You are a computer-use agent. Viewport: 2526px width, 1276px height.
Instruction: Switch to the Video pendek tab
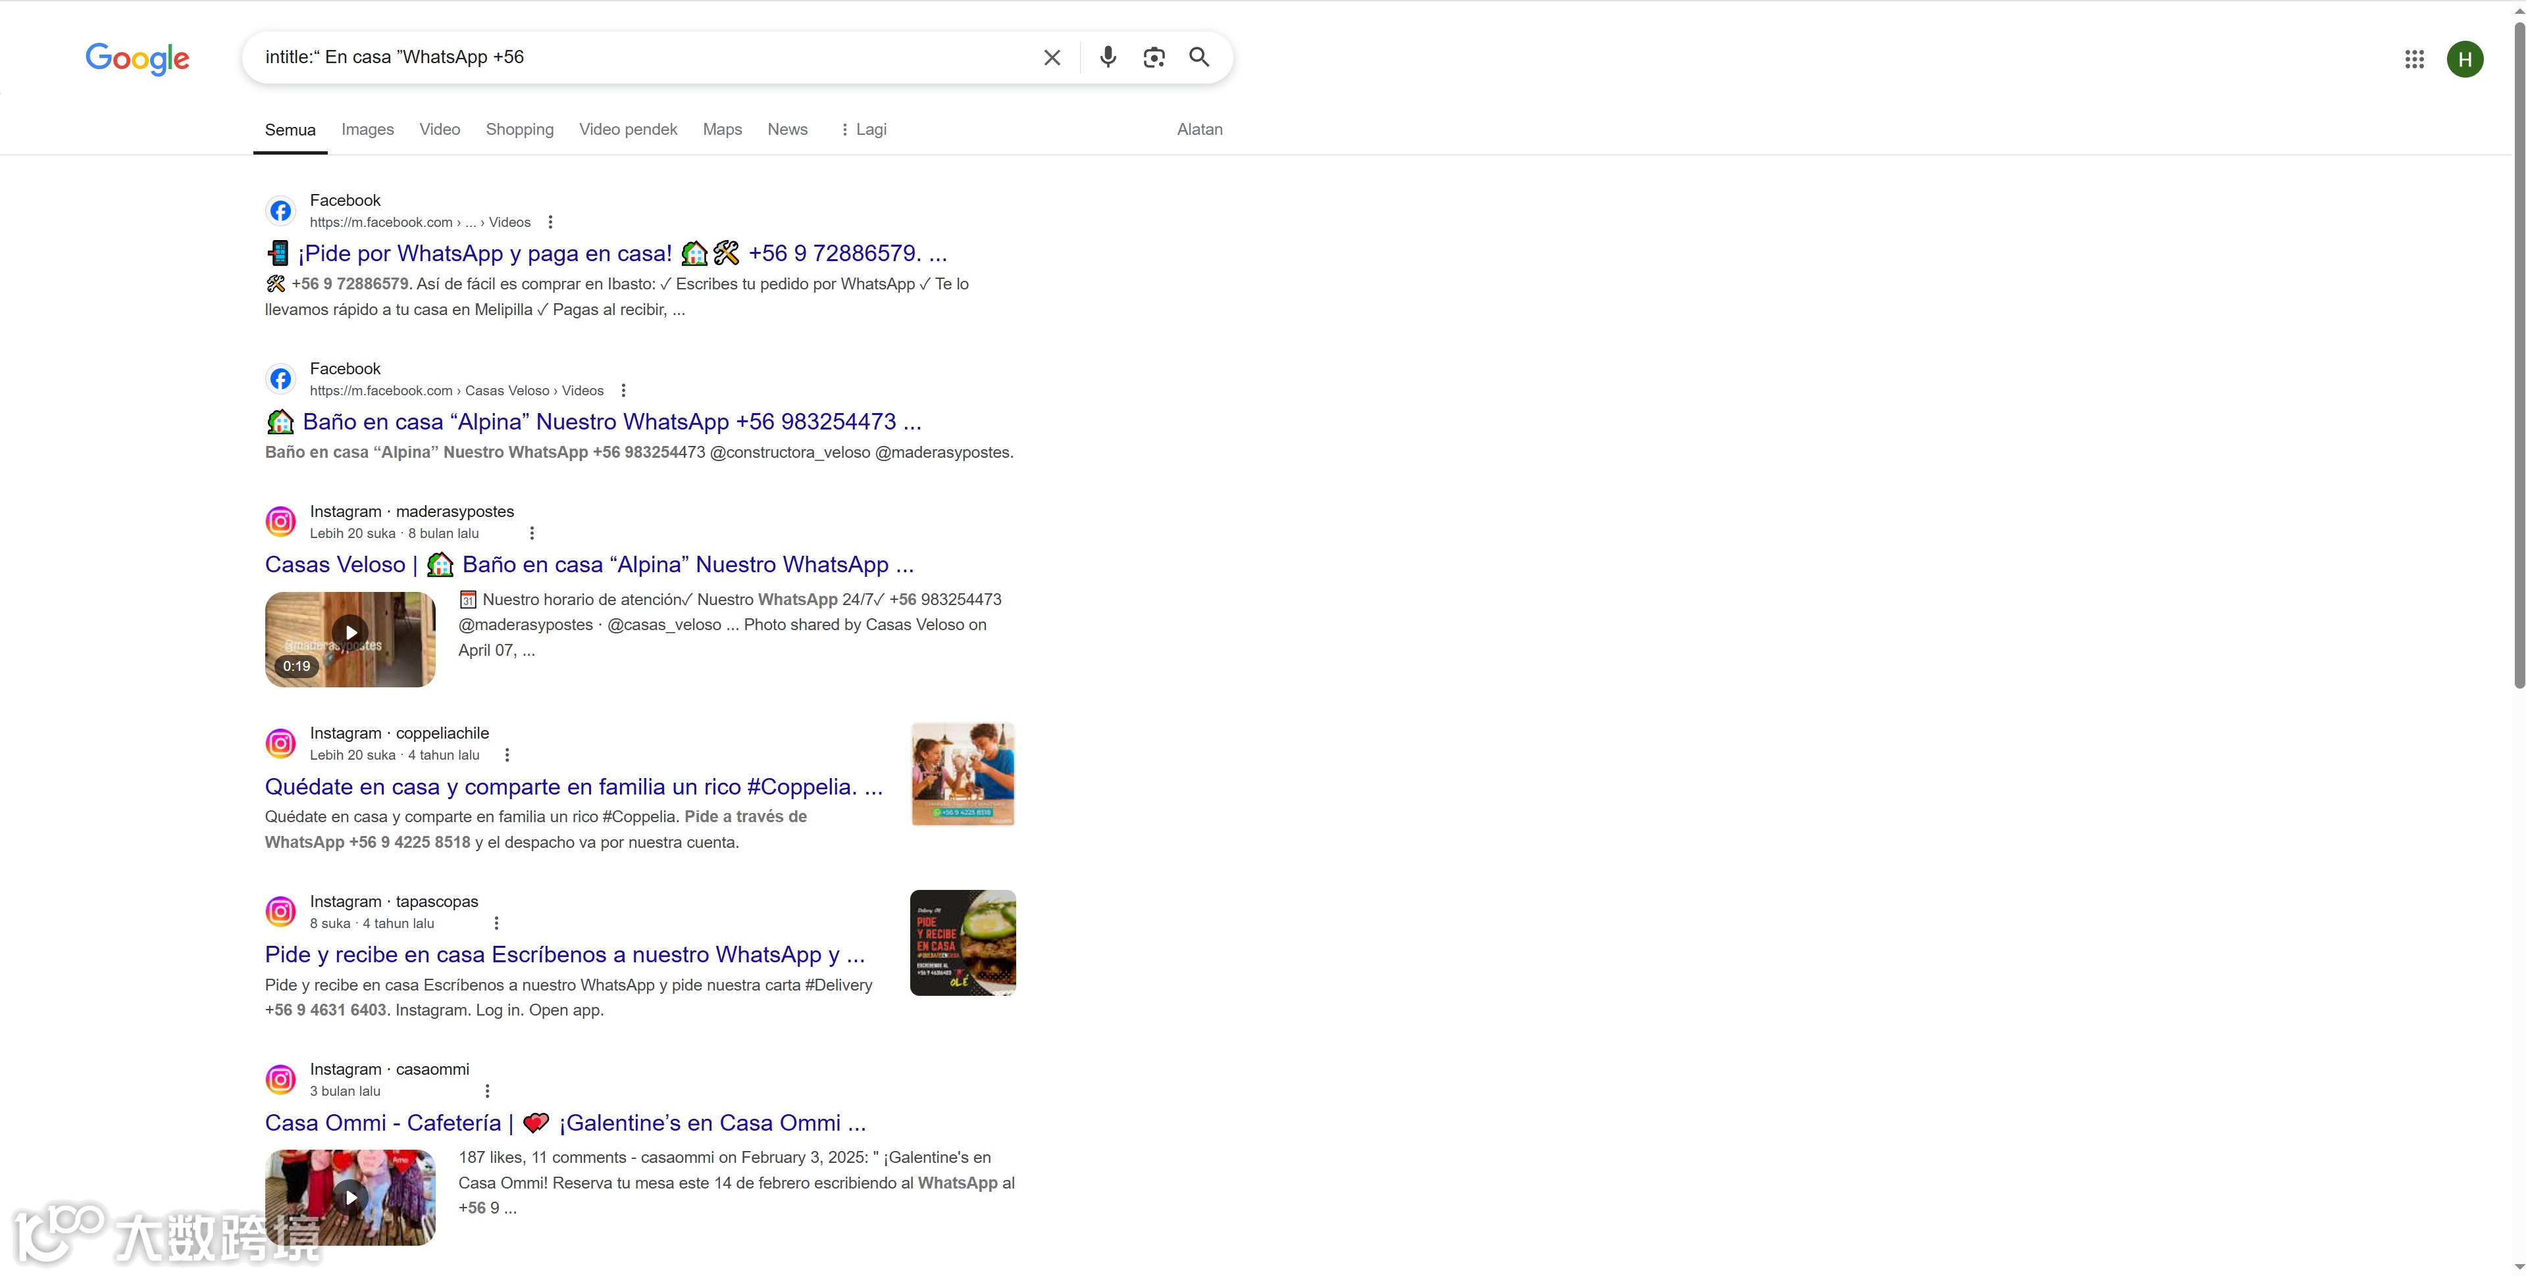coord(628,130)
